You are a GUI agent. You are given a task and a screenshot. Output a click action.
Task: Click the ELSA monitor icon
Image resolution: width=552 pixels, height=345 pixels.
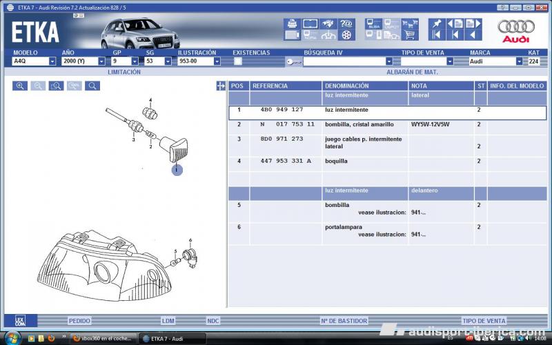[x=373, y=24]
